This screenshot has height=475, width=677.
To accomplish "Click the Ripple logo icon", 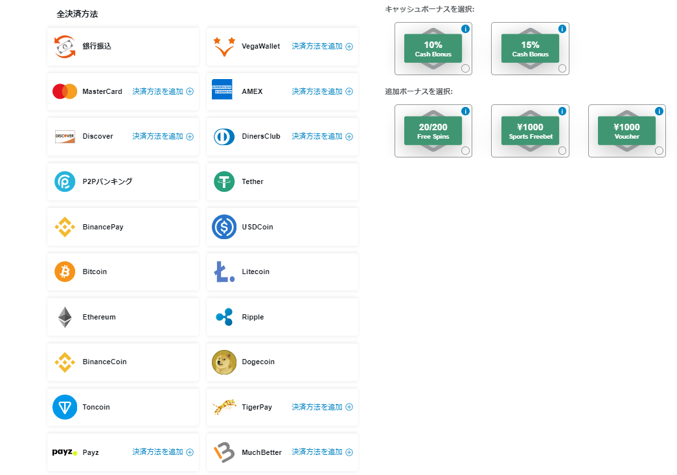I will (224, 317).
